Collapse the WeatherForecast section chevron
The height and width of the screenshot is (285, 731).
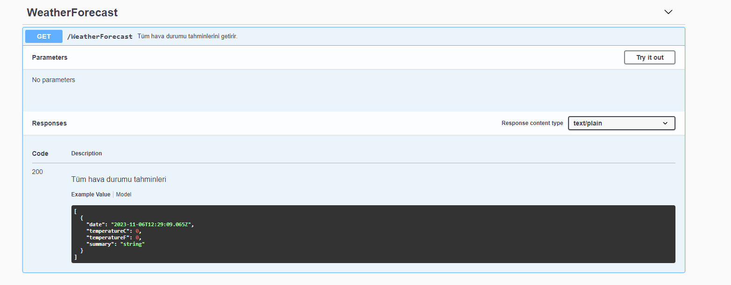click(x=668, y=12)
